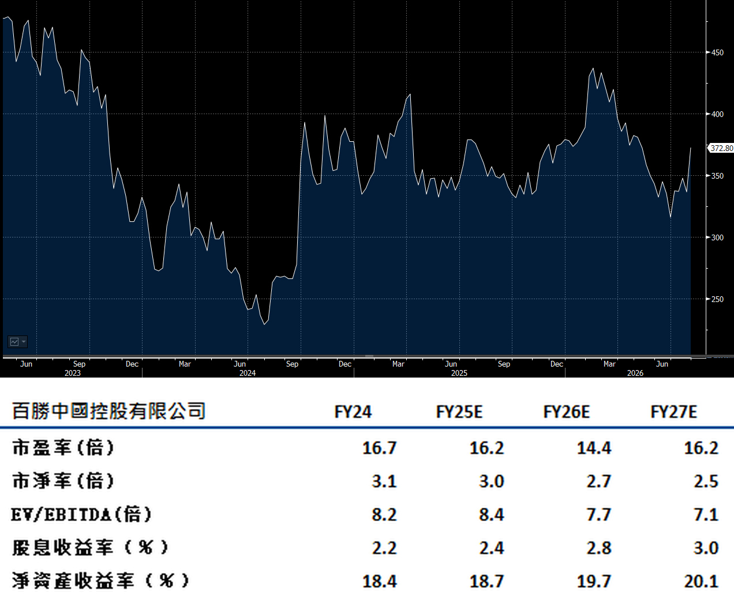Select the company name 百勝中國控股有限公司
Image resolution: width=734 pixels, height=611 pixels.
(109, 411)
